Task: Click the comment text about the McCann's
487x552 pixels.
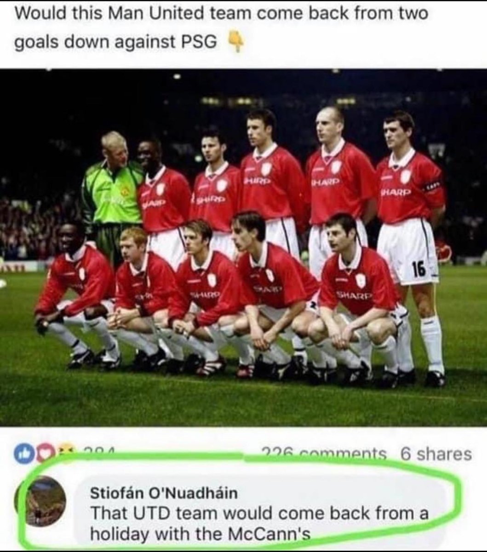Action: pos(259,523)
